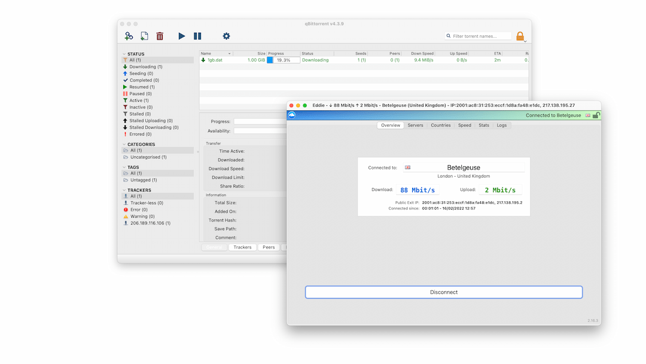Collapse the TRACKERS section in sidebar
This screenshot has width=646, height=364.
point(124,190)
